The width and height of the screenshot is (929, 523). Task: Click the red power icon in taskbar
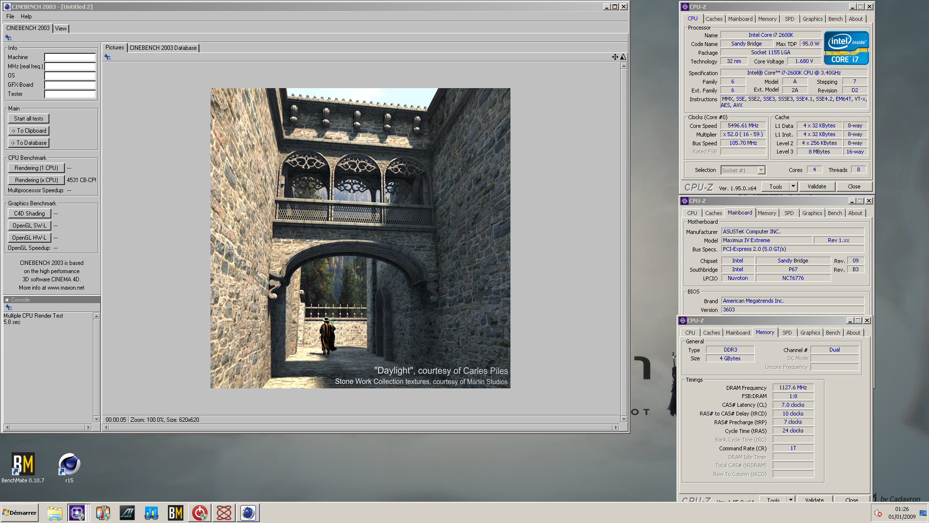click(200, 513)
